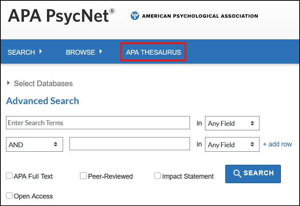Click the magnifying glass search icon
The width and height of the screenshot is (300, 206).
pyautogui.click(x=237, y=173)
